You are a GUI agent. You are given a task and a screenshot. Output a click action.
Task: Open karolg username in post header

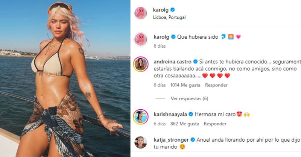coord(161,10)
